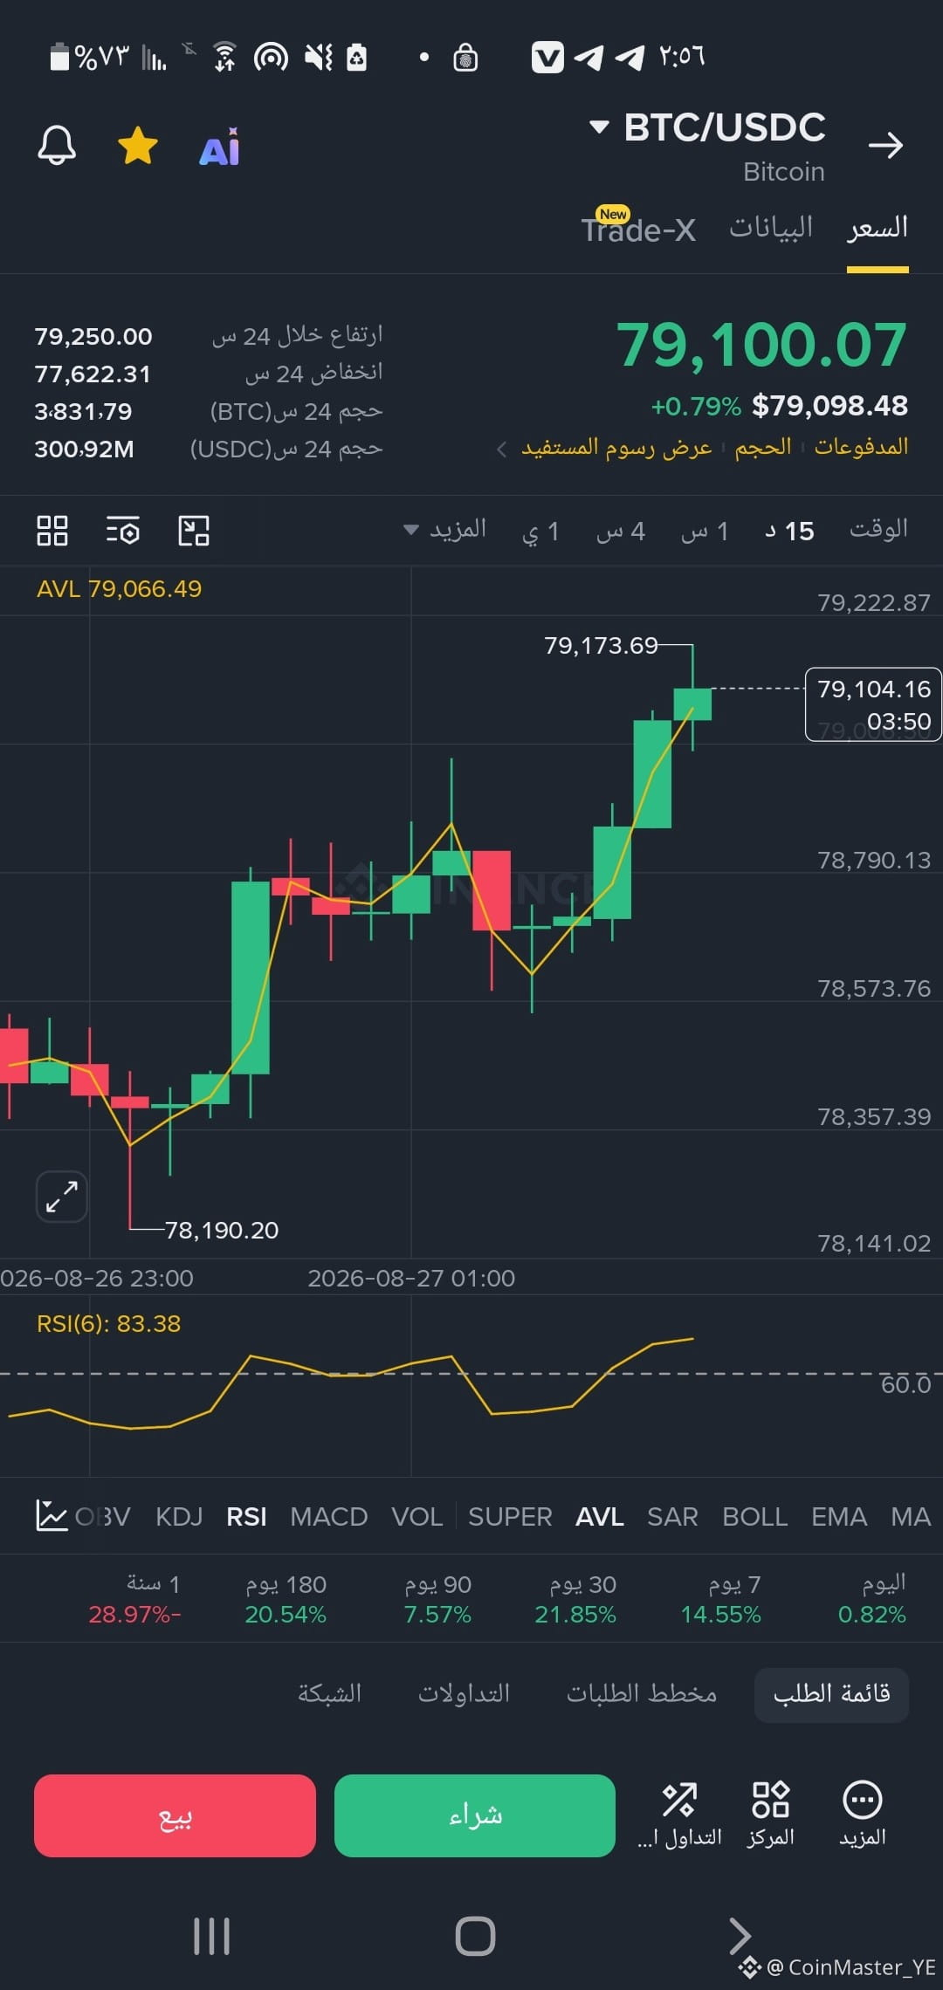Image resolution: width=943 pixels, height=1990 pixels.
Task: Toggle the yellow favorite star
Action: click(x=138, y=146)
